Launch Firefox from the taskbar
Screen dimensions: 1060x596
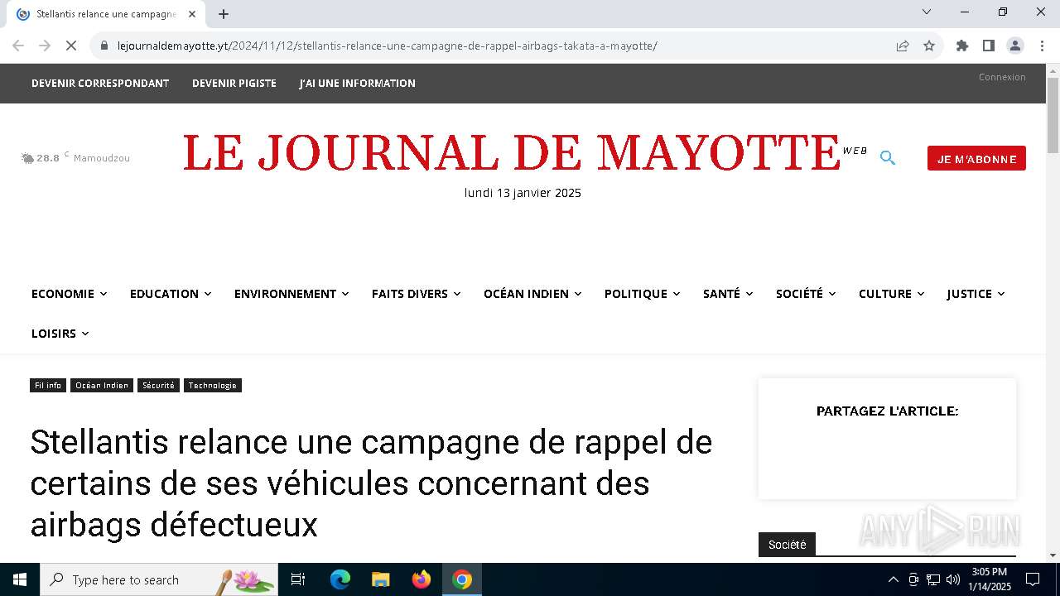click(x=422, y=579)
